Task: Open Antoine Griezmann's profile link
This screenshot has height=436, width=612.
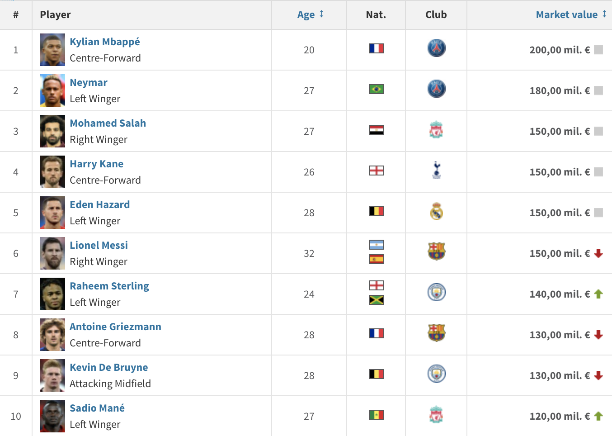Action: coord(115,327)
